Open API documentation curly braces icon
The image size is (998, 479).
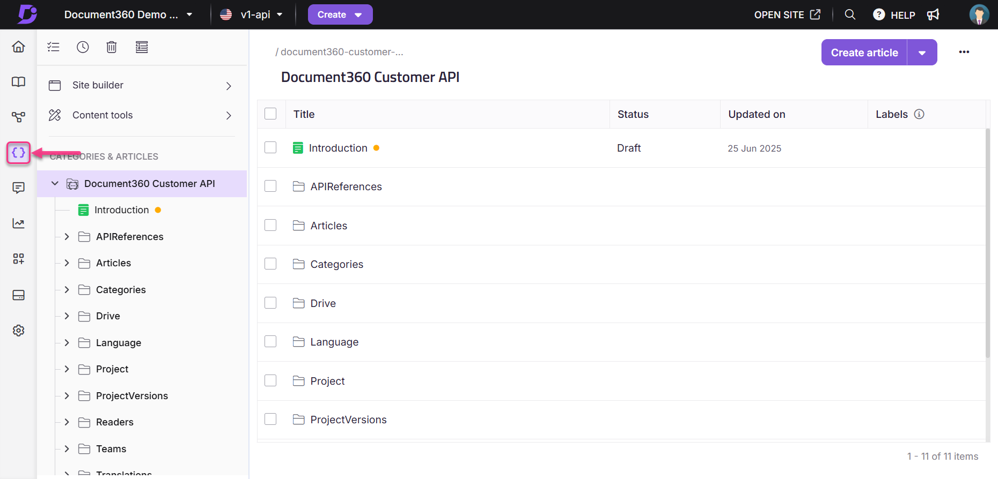[18, 153]
